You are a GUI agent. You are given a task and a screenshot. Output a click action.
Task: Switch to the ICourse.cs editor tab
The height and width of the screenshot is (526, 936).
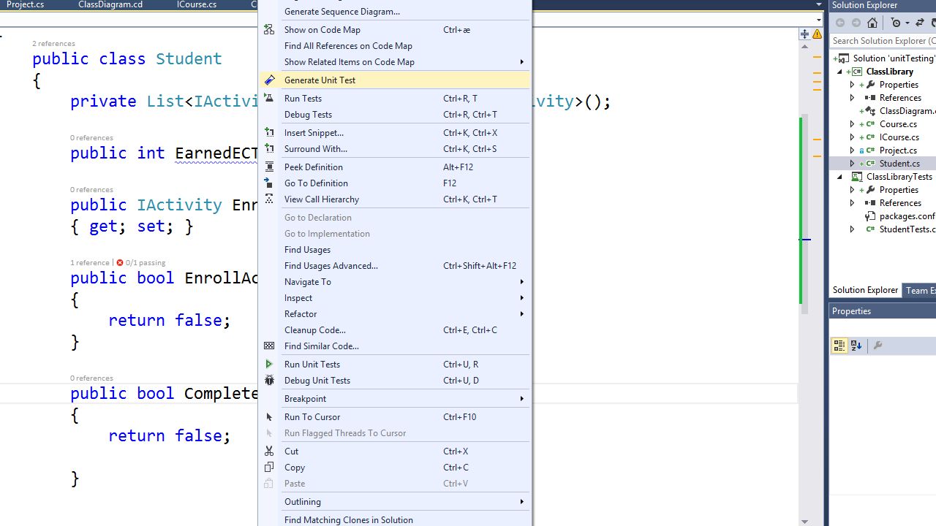tap(197, 4)
